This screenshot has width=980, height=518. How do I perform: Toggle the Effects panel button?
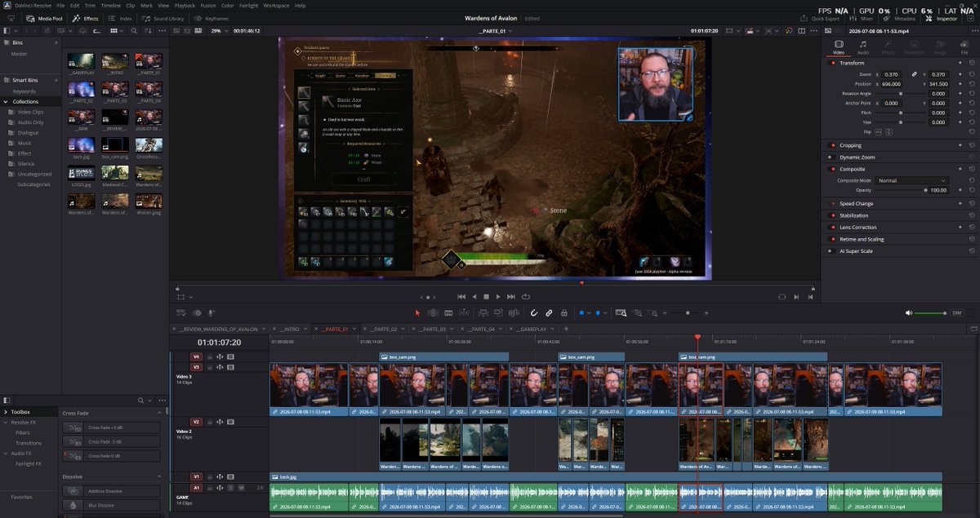[84, 17]
